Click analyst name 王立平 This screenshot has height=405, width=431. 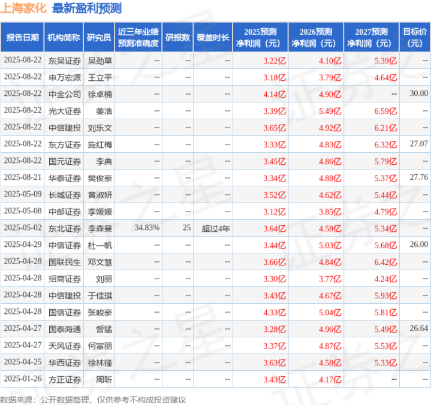click(x=100, y=77)
